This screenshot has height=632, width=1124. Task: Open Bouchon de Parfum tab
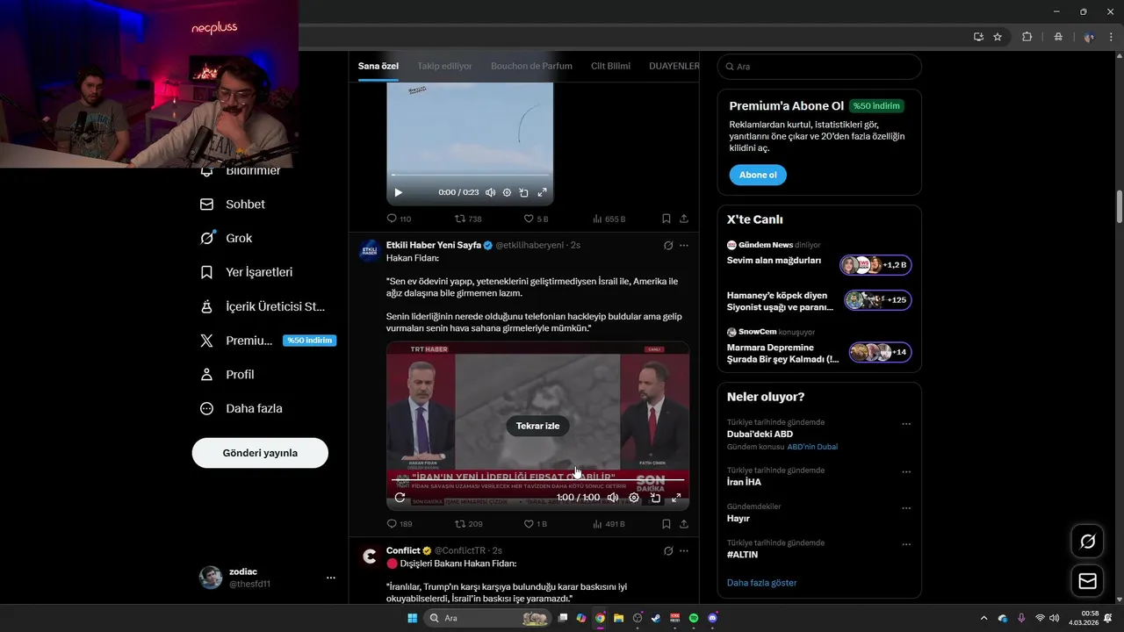(x=531, y=66)
